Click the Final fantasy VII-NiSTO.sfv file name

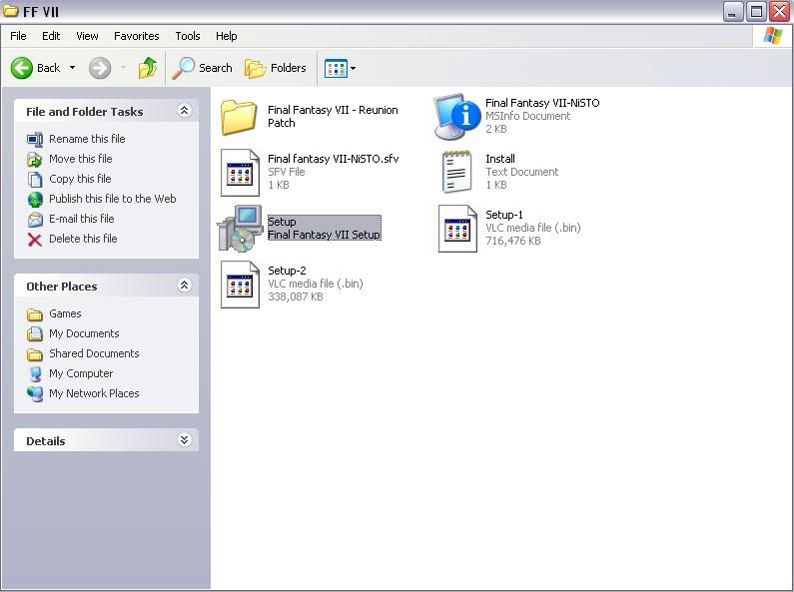(x=334, y=159)
